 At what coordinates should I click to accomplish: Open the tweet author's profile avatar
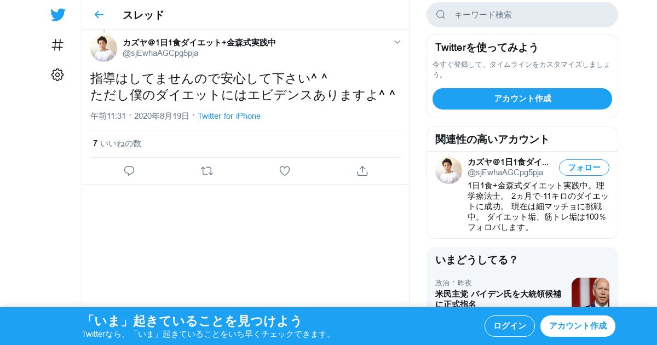coord(103,48)
